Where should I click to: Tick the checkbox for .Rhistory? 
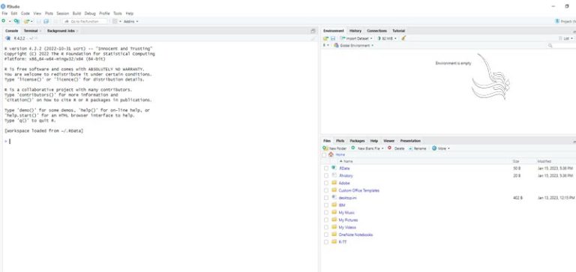click(x=325, y=175)
